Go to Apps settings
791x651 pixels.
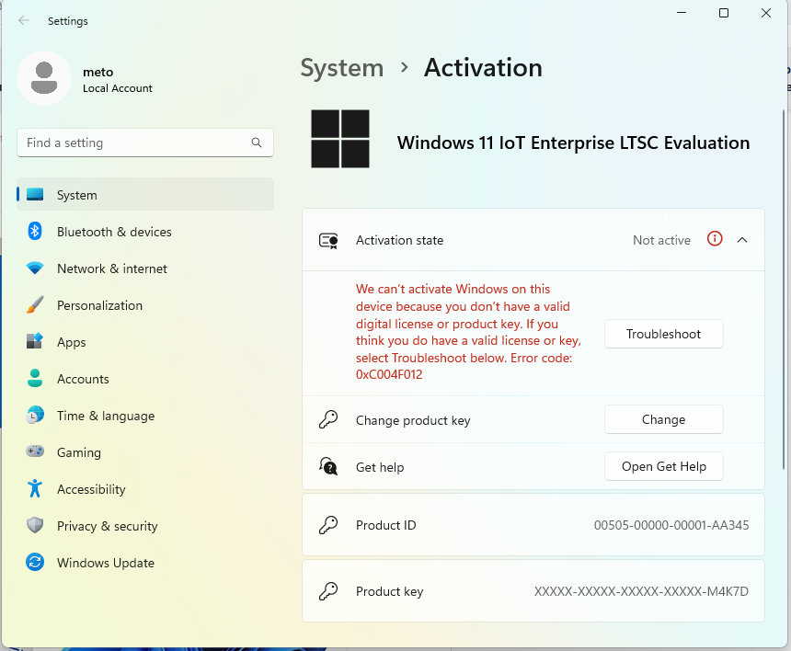(145, 342)
